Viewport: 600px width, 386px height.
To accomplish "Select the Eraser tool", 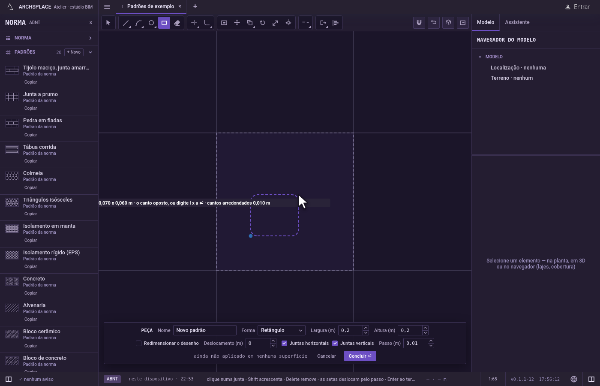I will [177, 23].
